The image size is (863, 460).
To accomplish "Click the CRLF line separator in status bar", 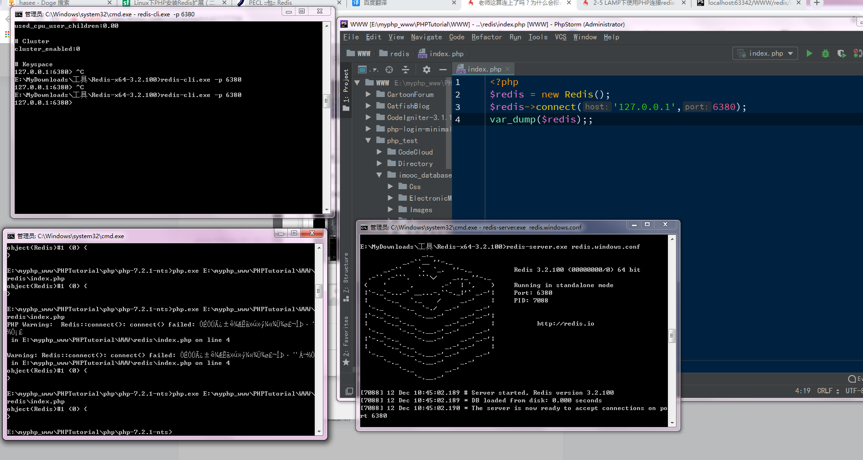I will (828, 391).
